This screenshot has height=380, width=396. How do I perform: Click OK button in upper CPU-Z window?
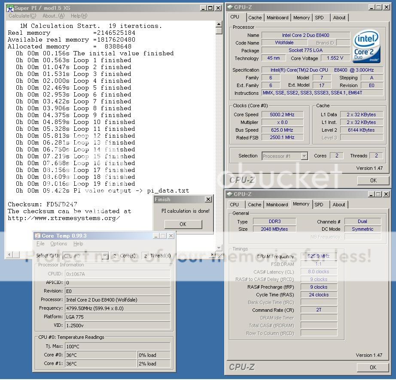point(373,180)
